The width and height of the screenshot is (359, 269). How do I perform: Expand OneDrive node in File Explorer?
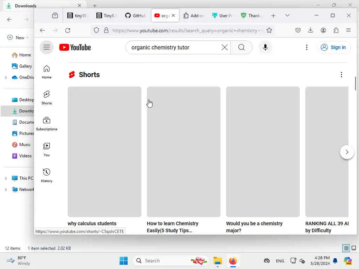click(6, 77)
